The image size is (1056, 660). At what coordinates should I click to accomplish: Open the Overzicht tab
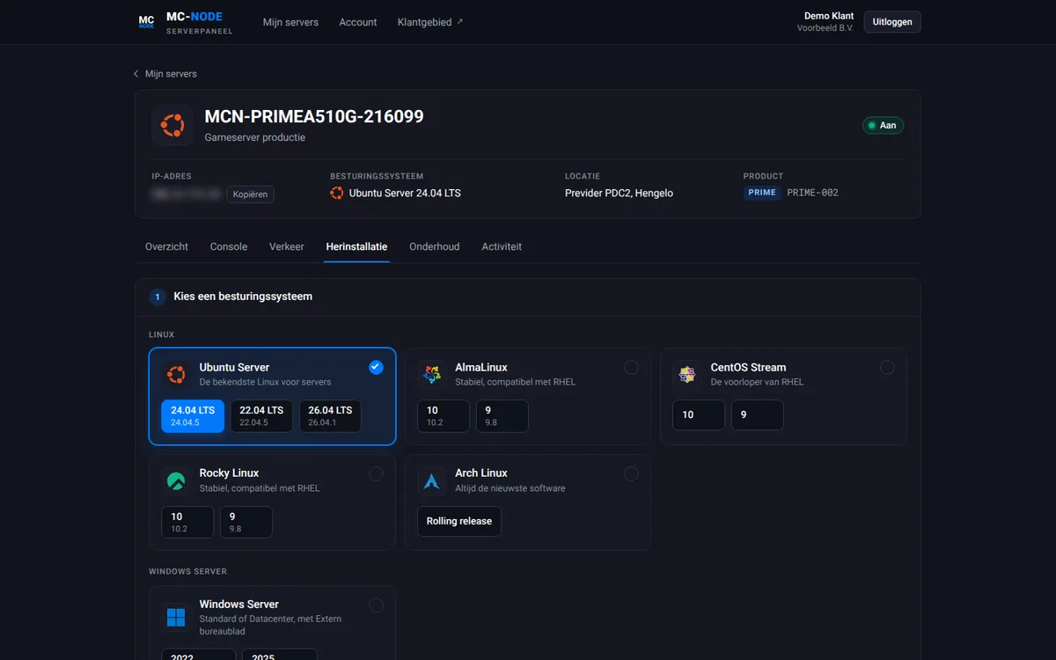166,246
